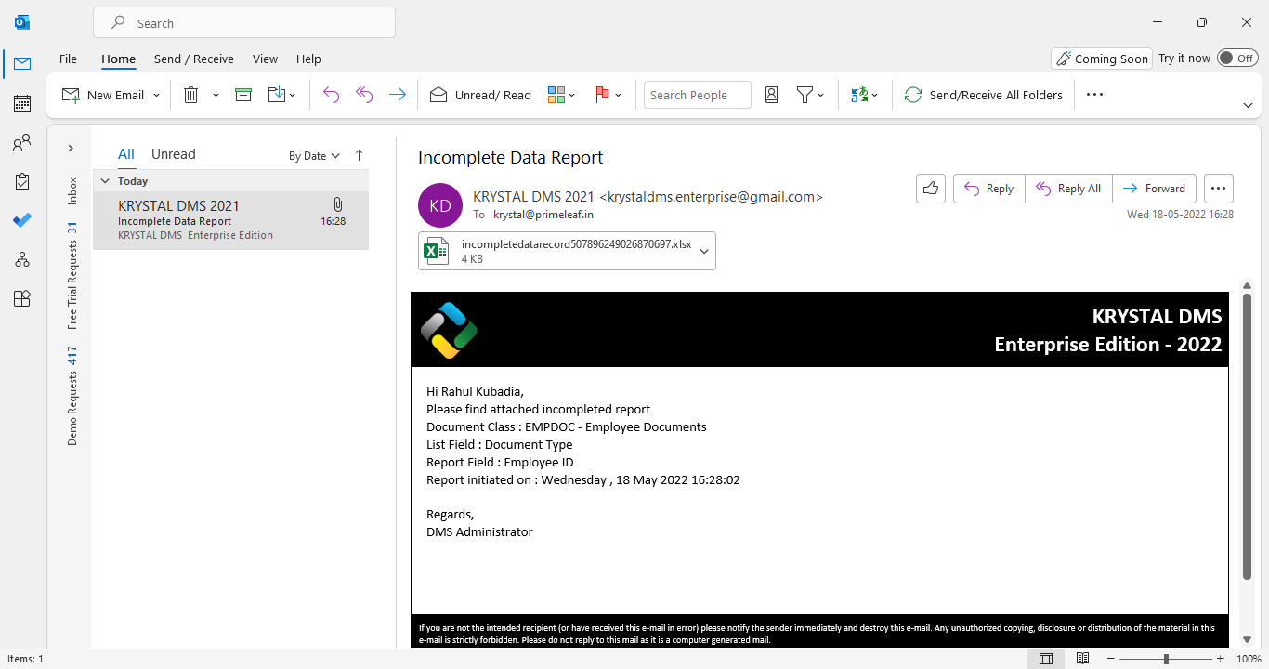Mark message Unread/Read with envelope toggle
This screenshot has height=669, width=1269.
(x=479, y=94)
